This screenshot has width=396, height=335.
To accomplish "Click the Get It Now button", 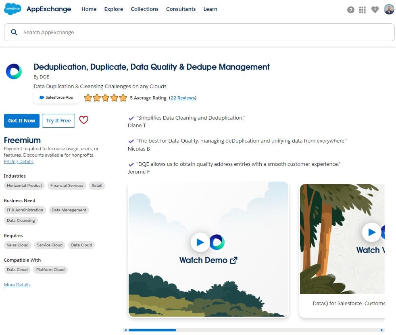I will point(22,120).
